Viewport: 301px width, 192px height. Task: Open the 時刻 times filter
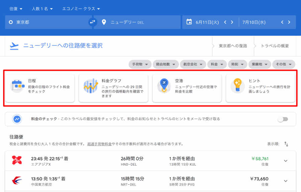237,64
